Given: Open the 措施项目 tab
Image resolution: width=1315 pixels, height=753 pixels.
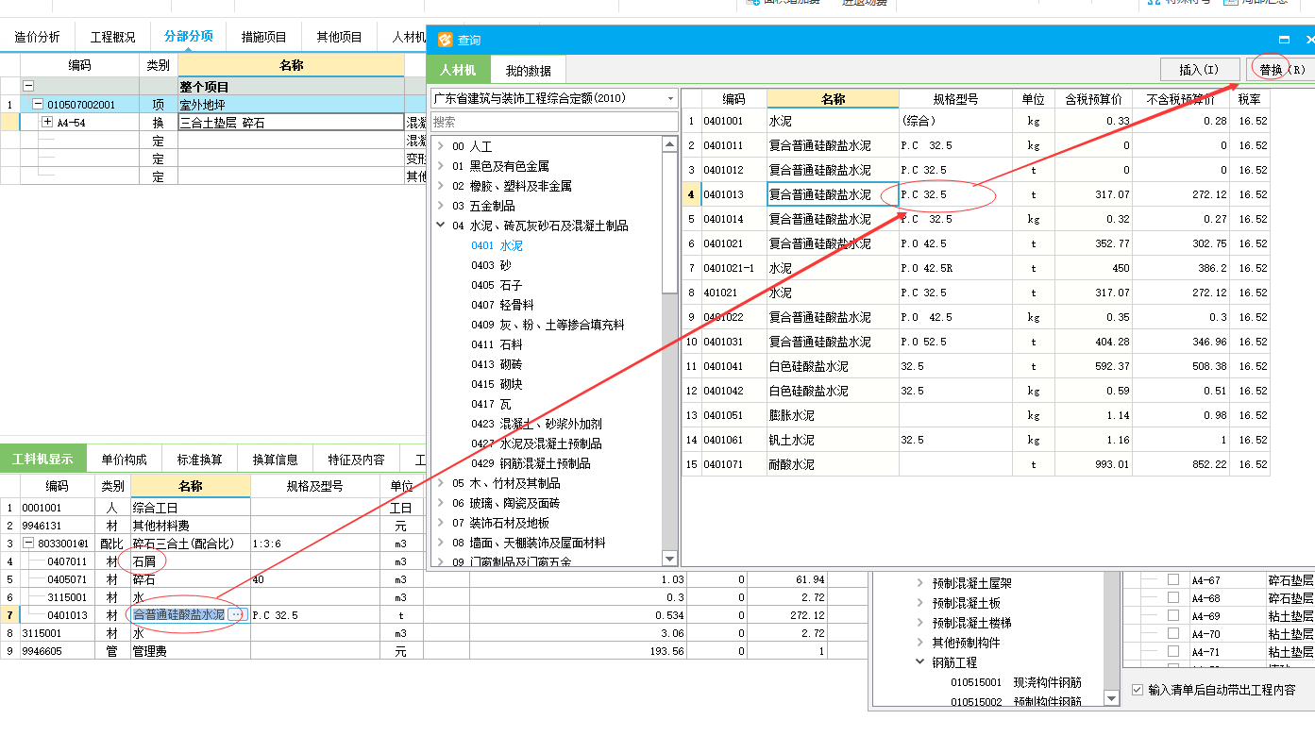Looking at the screenshot, I should [x=263, y=38].
